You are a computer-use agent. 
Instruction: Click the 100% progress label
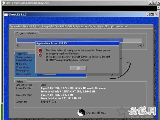coord(141,45)
